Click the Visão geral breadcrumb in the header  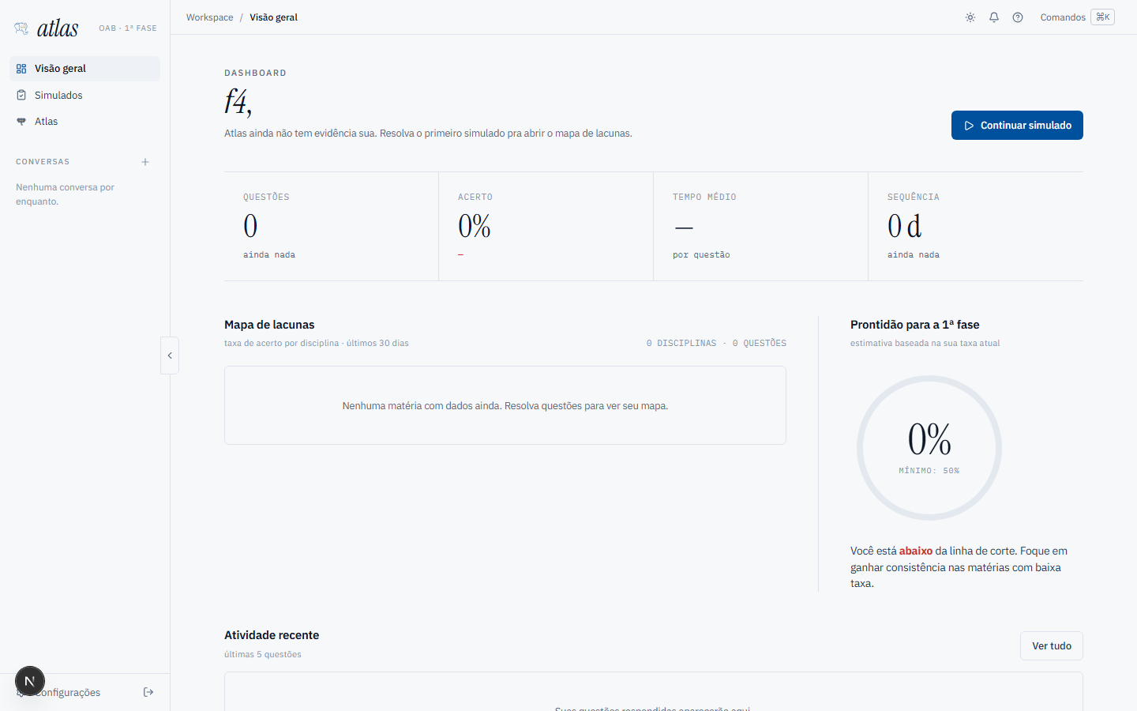(x=274, y=17)
